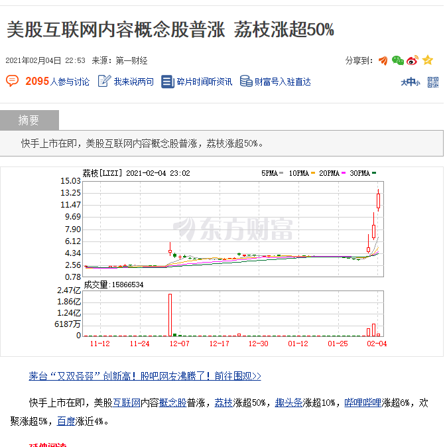The width and height of the screenshot is (445, 447).
Task: Click the publish date 2021年02月04日 22:53
Action: (45, 60)
